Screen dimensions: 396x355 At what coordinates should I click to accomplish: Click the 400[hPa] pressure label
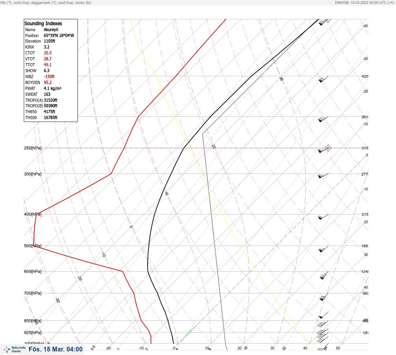click(x=33, y=214)
